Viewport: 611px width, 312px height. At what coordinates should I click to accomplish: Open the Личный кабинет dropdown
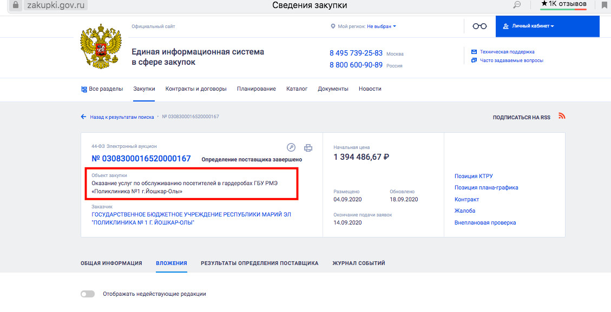[x=547, y=26]
